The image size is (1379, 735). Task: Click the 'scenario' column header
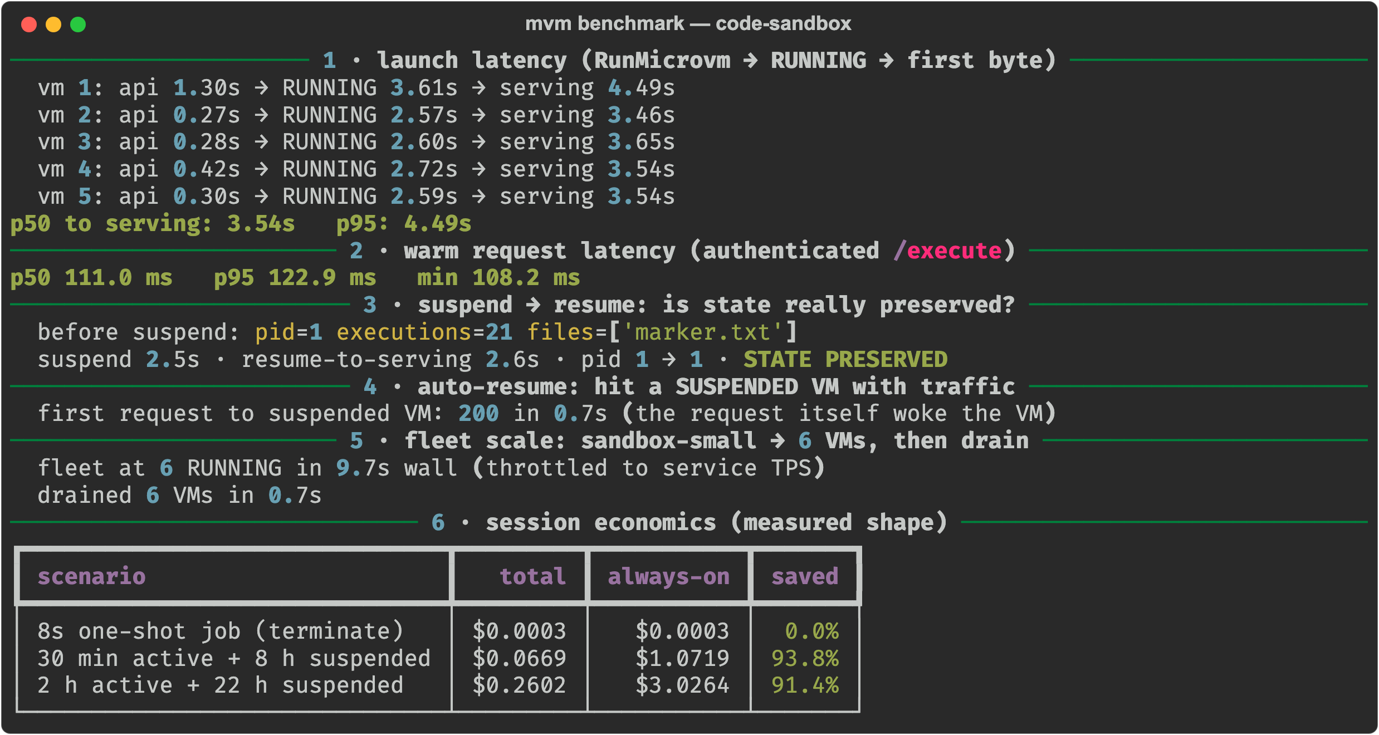click(91, 576)
